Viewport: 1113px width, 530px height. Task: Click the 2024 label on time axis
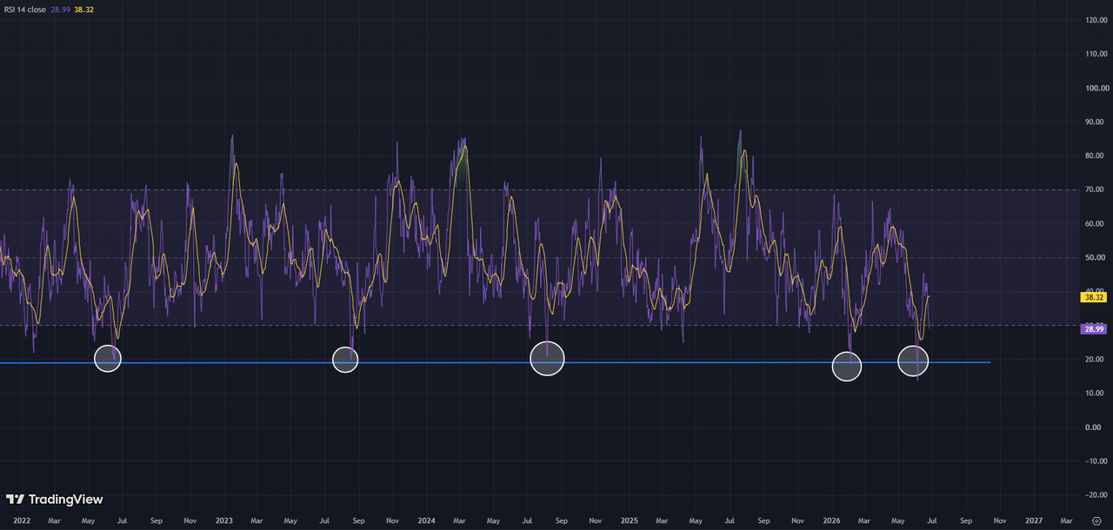(x=426, y=520)
